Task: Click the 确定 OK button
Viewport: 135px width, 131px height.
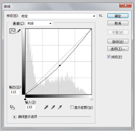Action: pos(118,16)
